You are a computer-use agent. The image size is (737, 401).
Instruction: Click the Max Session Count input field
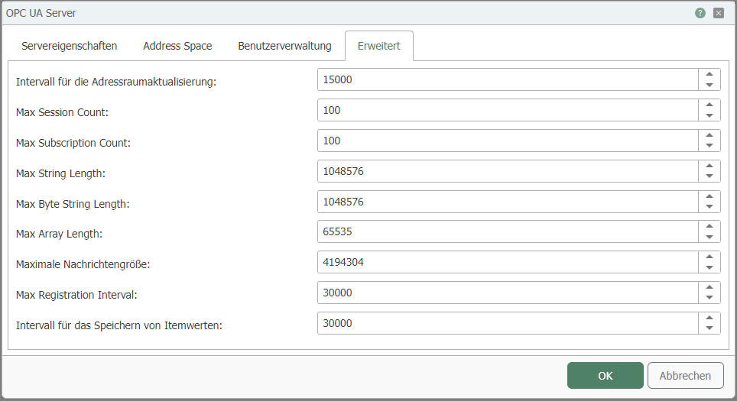pos(508,110)
